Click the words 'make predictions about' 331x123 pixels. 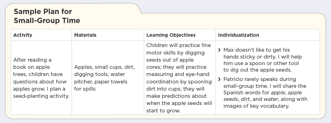177,96
